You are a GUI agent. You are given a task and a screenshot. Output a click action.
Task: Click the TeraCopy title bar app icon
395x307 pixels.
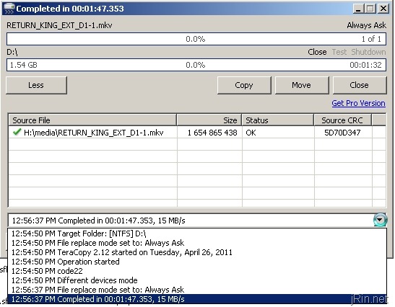point(9,9)
